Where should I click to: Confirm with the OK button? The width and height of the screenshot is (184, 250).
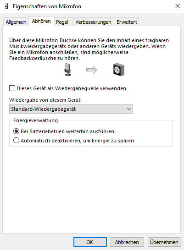pos(90,242)
